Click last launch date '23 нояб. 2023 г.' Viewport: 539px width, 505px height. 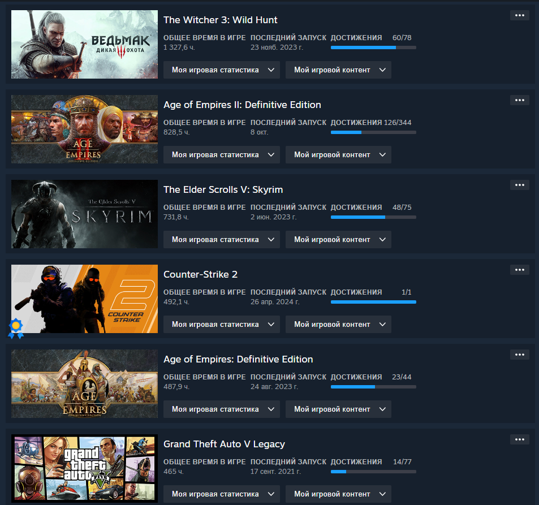[277, 48]
